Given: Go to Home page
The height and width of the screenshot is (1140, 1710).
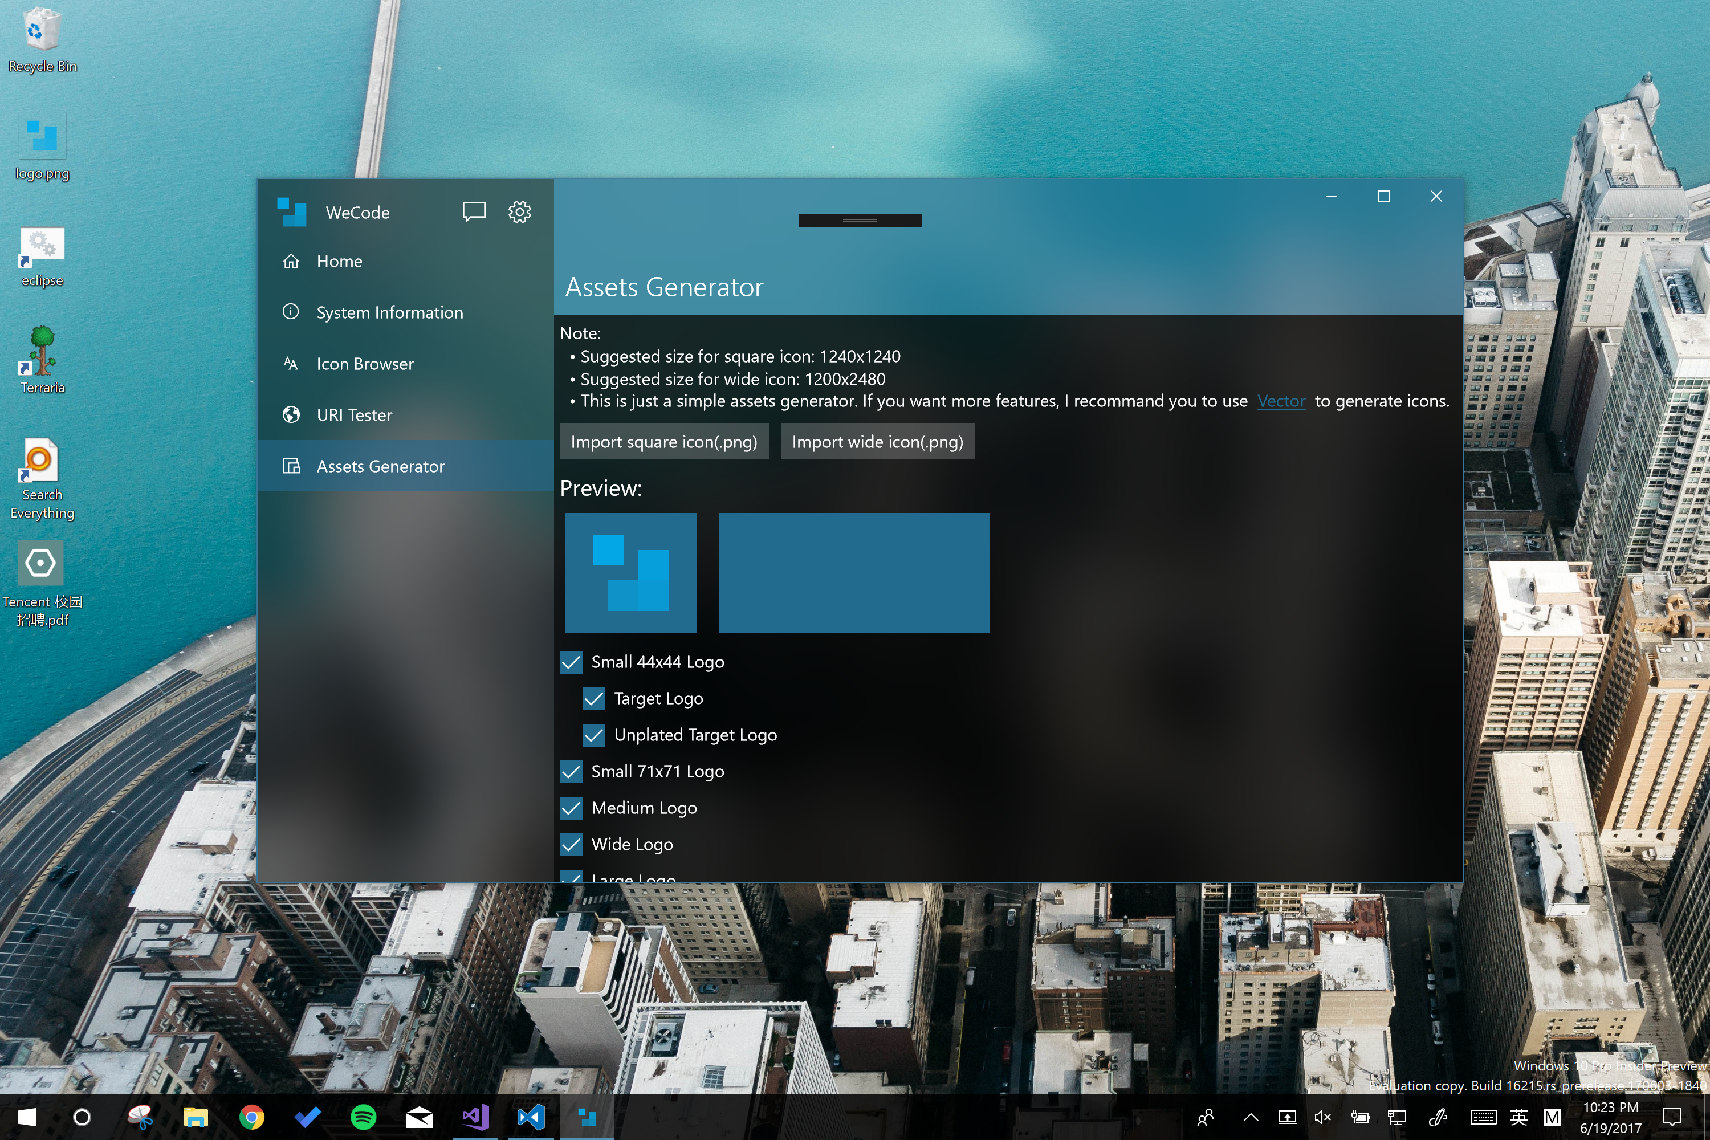Looking at the screenshot, I should (x=405, y=261).
